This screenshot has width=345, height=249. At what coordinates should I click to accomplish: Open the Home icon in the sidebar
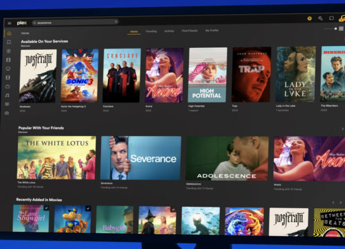tap(9, 33)
